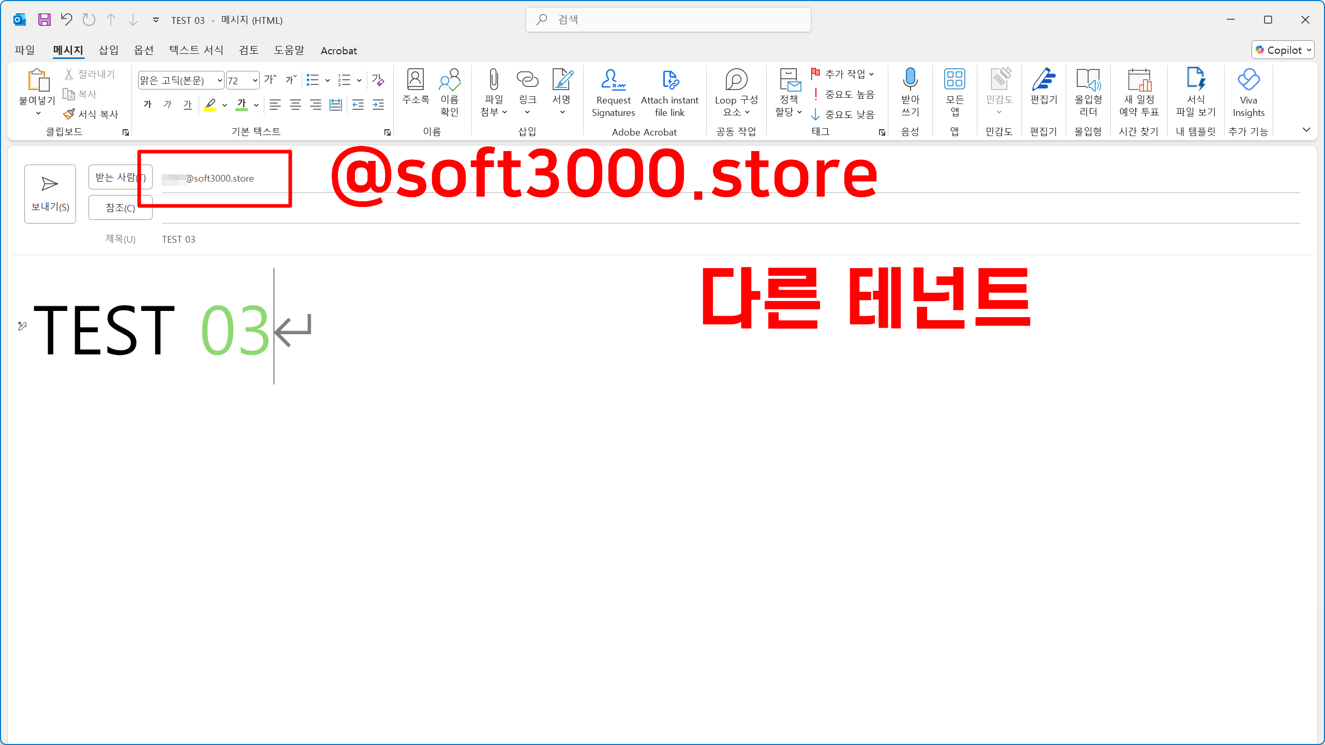Open the Immersive Reader (몰입형 리더) icon
1325x745 pixels.
1088,80
